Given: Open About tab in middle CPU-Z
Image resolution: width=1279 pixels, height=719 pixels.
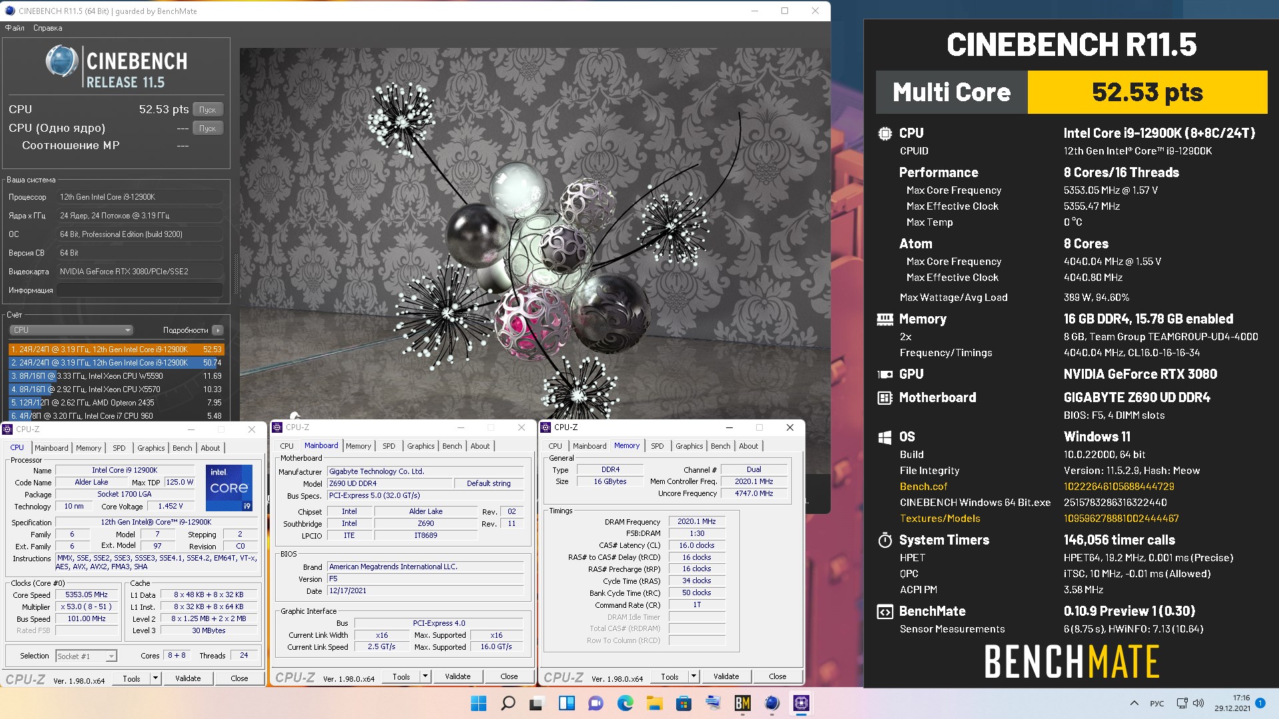Looking at the screenshot, I should pyautogui.click(x=480, y=446).
